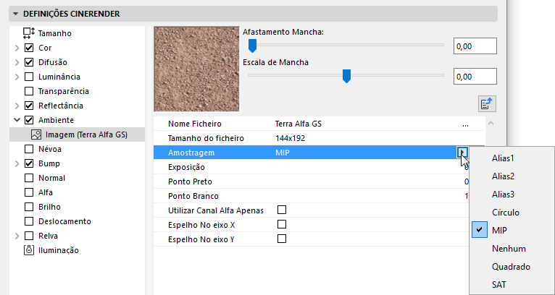Toggle Utilizar Canal Alfa Apenas checkbox
This screenshot has height=295, width=555.
[282, 210]
